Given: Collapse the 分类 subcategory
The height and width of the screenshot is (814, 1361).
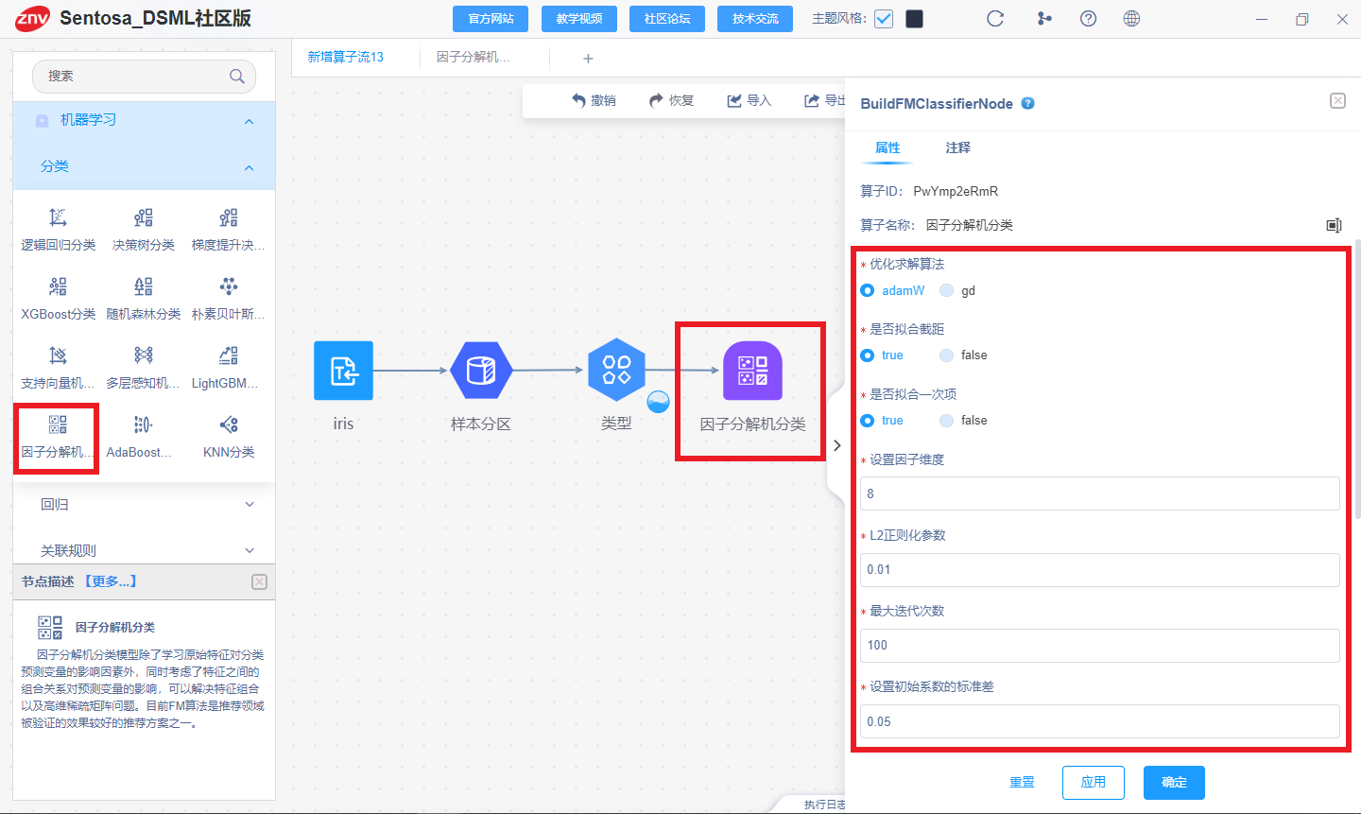Looking at the screenshot, I should [249, 167].
